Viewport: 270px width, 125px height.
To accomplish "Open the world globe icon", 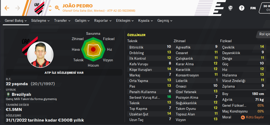I will pyautogui.click(x=231, y=8).
